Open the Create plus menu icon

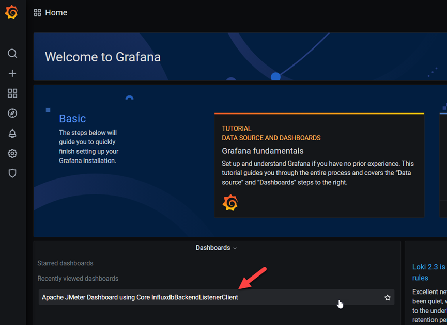point(12,73)
